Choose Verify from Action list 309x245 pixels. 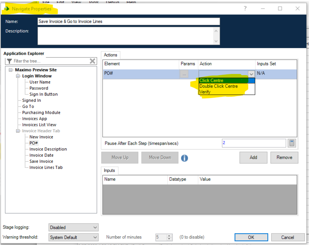(227, 92)
